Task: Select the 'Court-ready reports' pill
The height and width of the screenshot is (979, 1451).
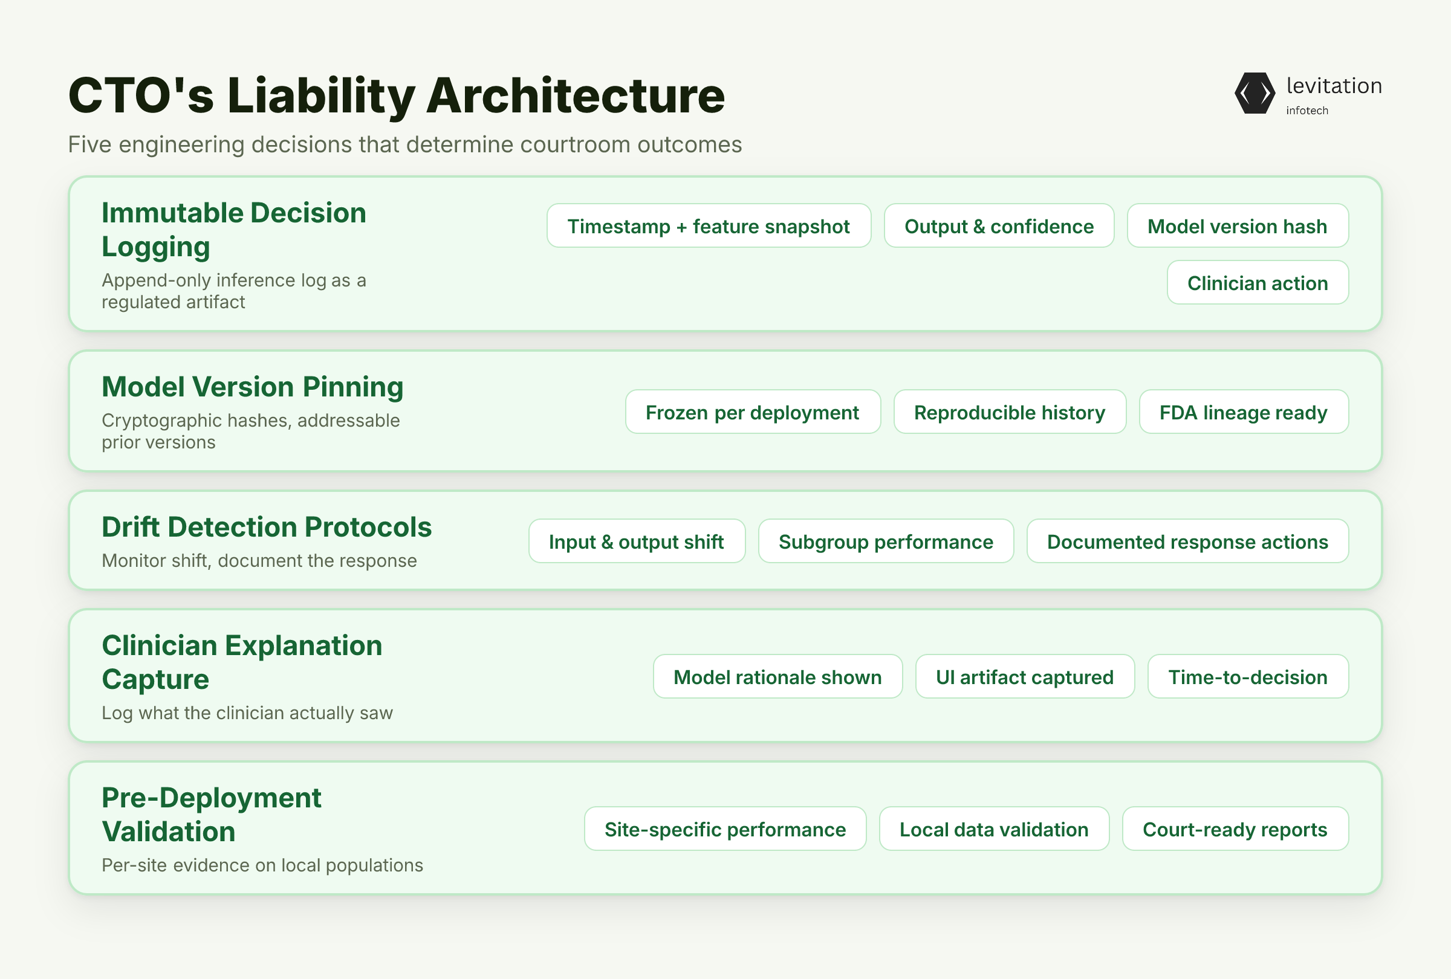Action: point(1235,829)
